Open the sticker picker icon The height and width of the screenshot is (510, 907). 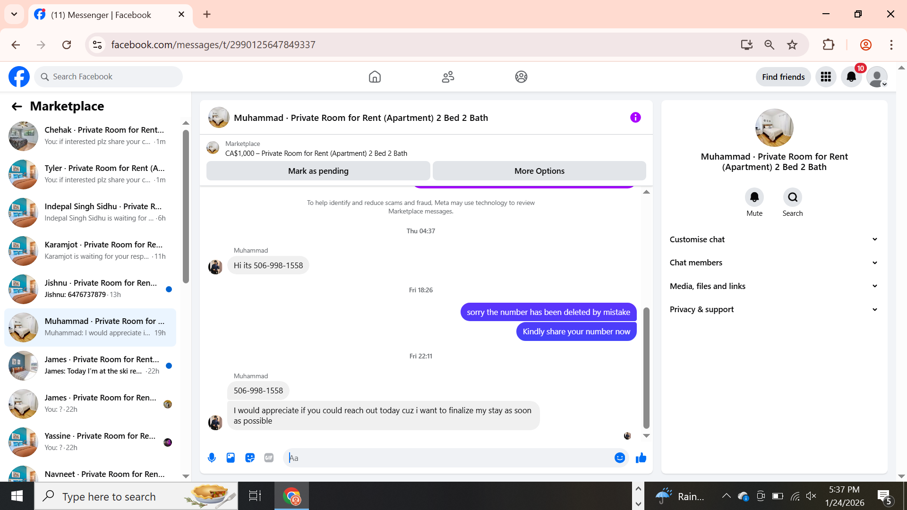[250, 458]
